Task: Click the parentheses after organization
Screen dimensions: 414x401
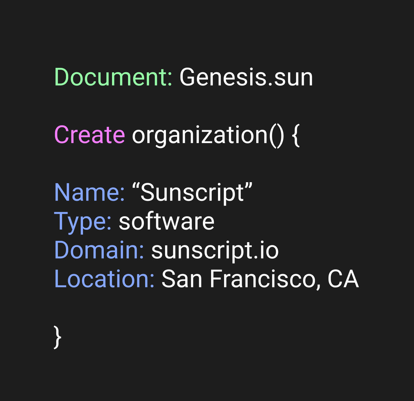Action: coord(277,135)
